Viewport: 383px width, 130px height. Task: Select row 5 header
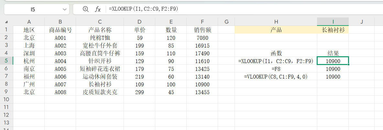click(6, 61)
